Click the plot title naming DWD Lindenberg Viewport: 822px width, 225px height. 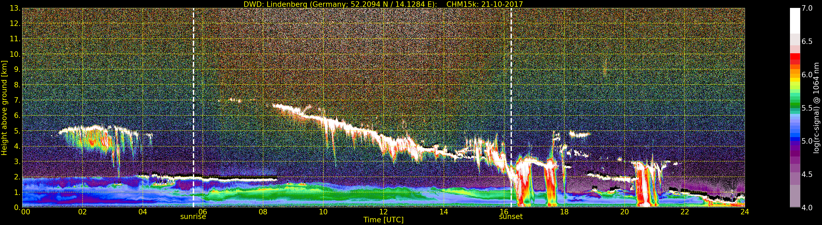tap(383, 4)
